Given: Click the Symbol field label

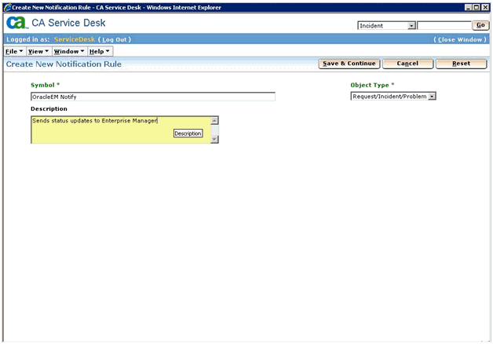Looking at the screenshot, I should (x=45, y=85).
